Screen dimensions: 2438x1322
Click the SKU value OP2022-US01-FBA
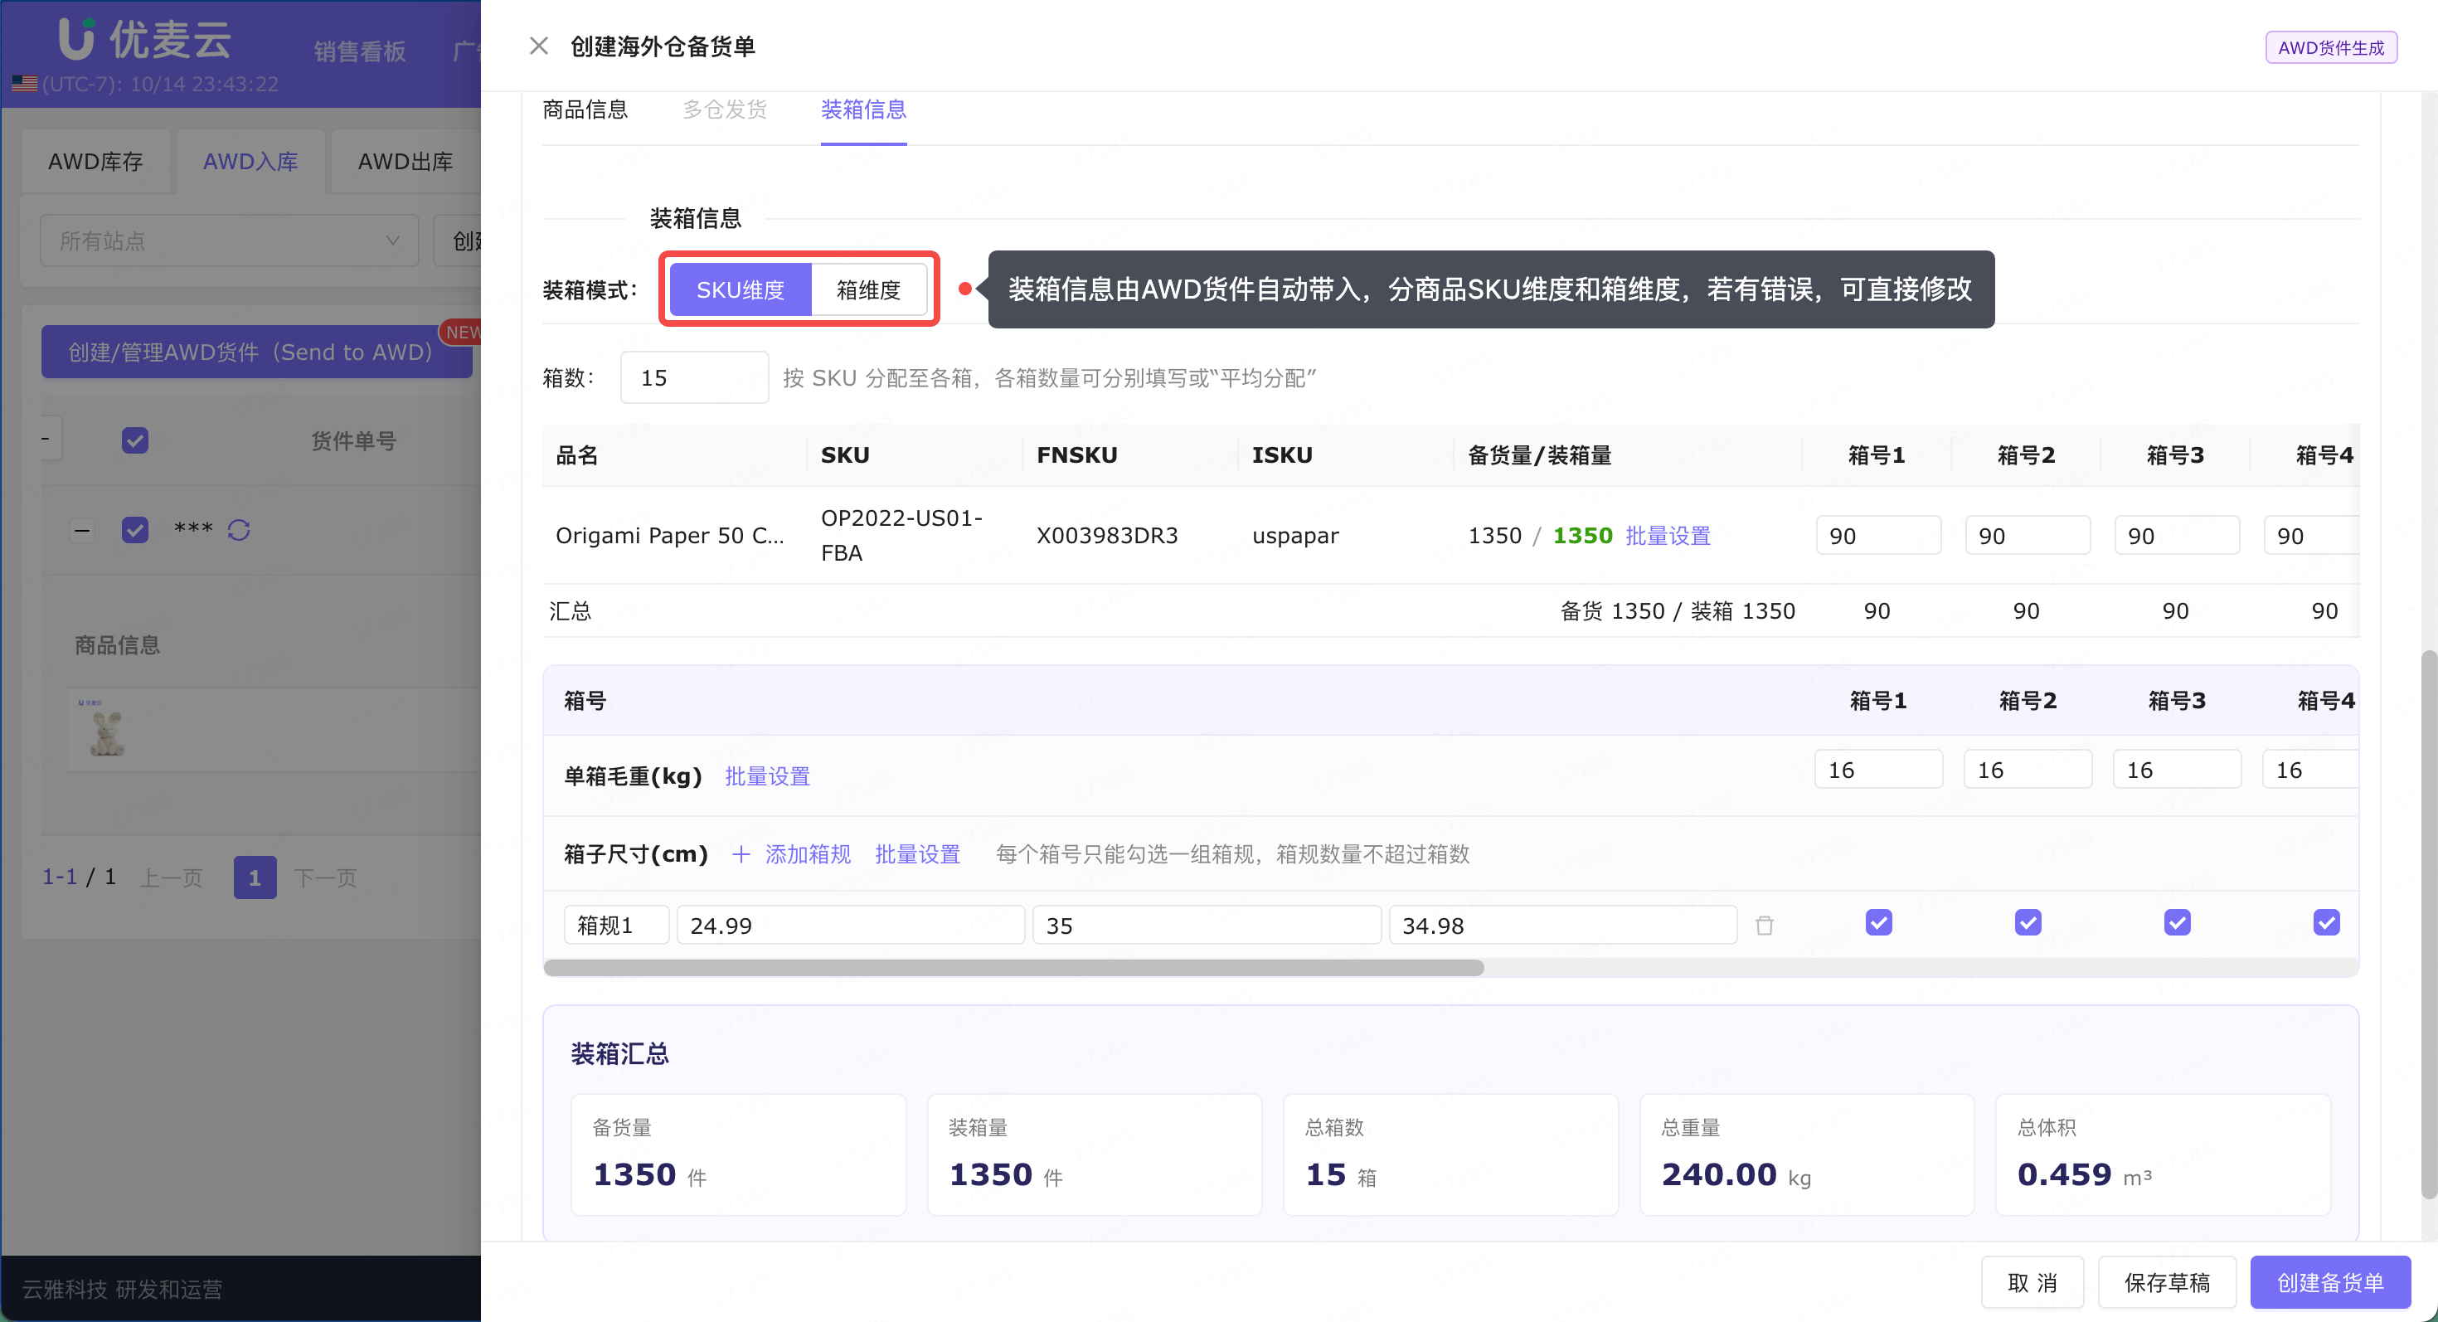[901, 536]
